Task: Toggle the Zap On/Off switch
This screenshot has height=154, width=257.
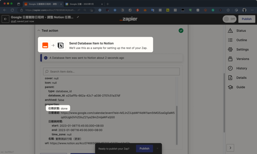Action: click(x=229, y=19)
